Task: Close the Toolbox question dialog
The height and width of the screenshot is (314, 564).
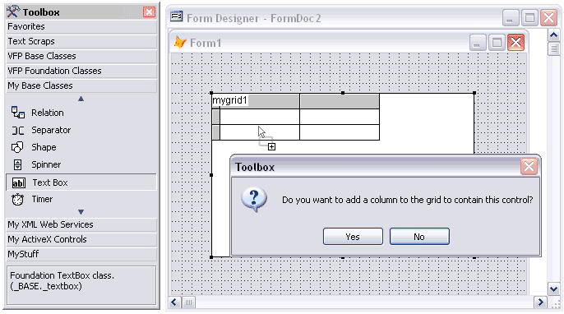Action: [529, 167]
